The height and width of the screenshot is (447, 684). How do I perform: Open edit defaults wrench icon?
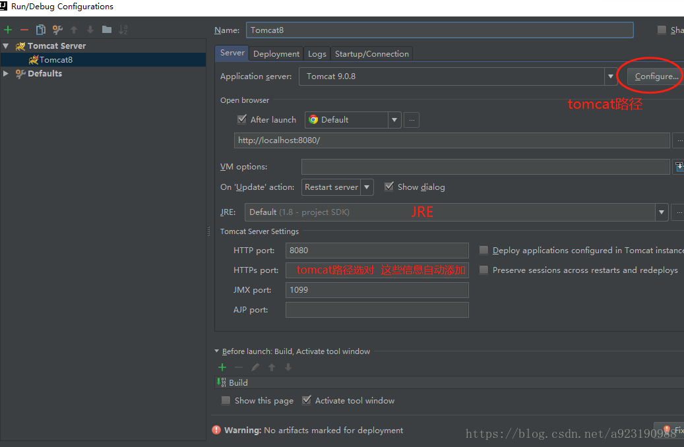[x=57, y=30]
